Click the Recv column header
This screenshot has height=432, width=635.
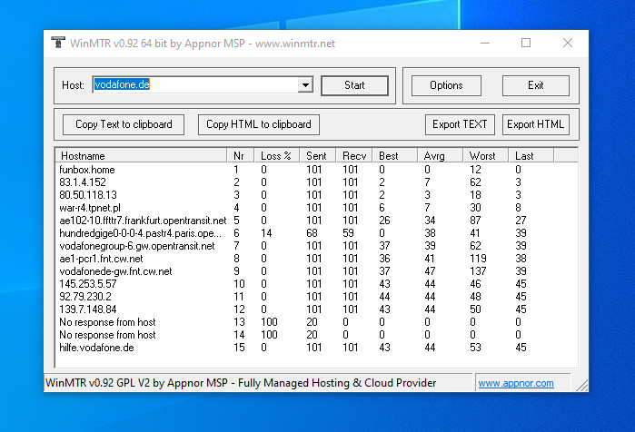tap(354, 156)
